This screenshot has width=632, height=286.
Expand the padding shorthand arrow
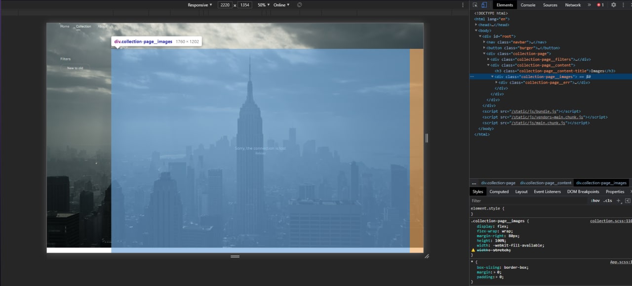pyautogui.click(x=497, y=277)
